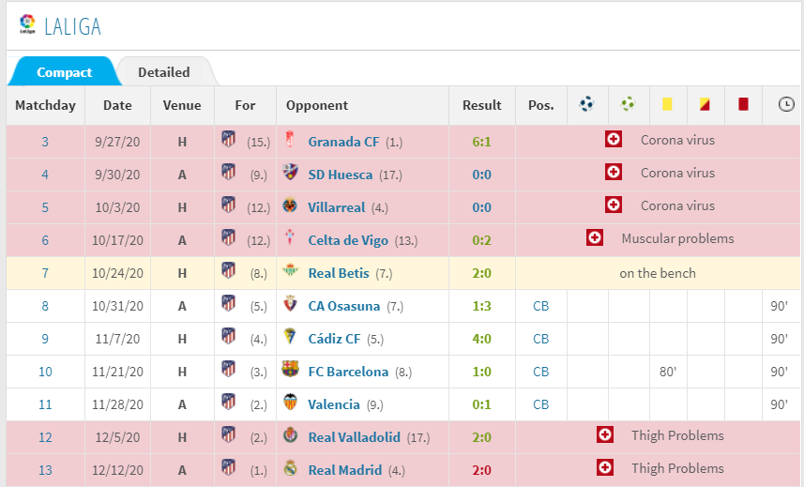Click the red card column header icon
The width and height of the screenshot is (804, 487).
click(x=743, y=104)
